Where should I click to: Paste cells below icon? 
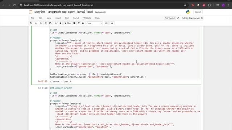(x=50, y=23)
